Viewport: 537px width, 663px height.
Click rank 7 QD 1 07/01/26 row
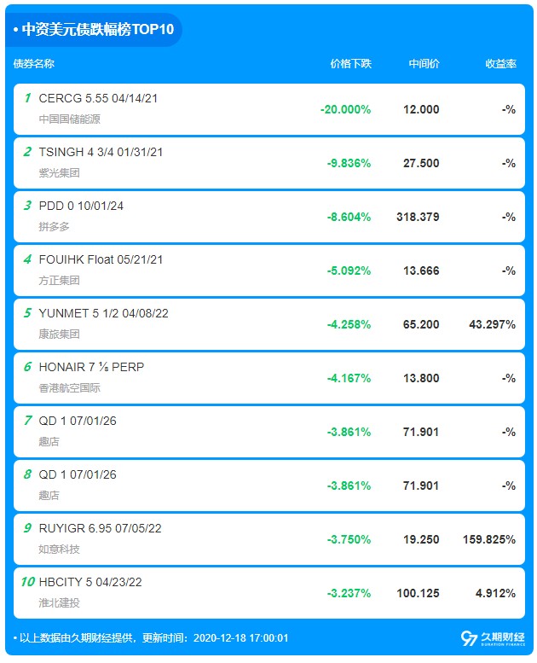coord(269,431)
